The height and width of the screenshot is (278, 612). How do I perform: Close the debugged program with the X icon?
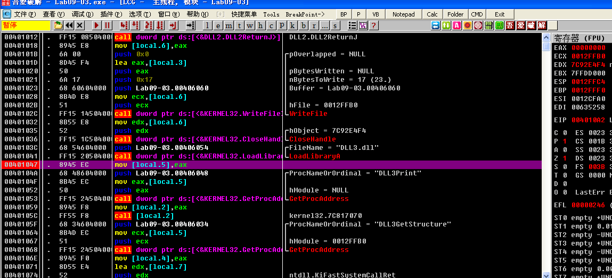click(79, 26)
